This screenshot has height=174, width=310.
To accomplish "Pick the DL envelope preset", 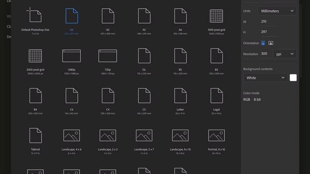I will tap(144, 61).
